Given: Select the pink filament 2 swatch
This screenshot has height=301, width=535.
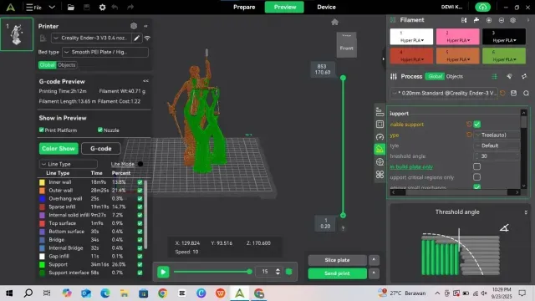Looking at the screenshot, I should coord(457,37).
